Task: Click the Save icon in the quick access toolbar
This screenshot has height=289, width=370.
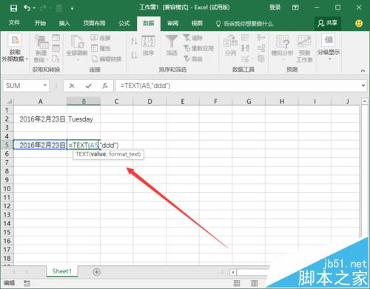Action: coord(13,8)
